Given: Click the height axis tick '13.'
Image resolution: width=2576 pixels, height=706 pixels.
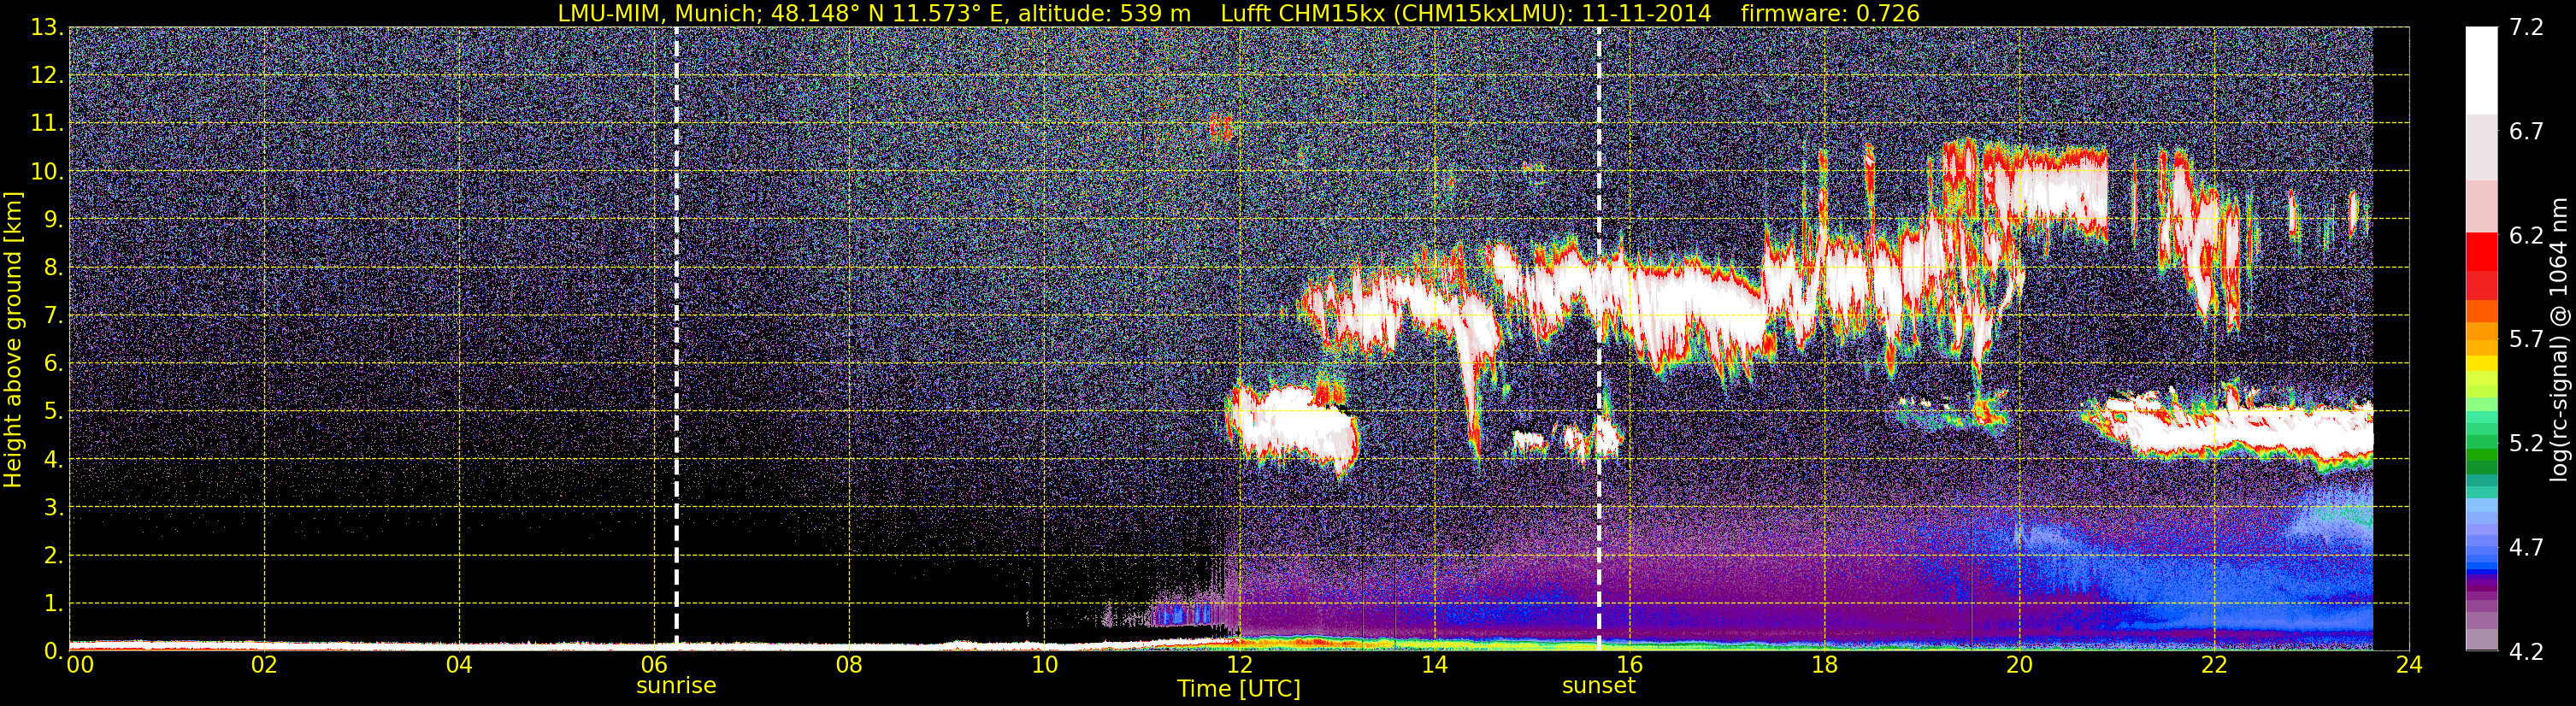Looking at the screenshot, I should (x=47, y=28).
